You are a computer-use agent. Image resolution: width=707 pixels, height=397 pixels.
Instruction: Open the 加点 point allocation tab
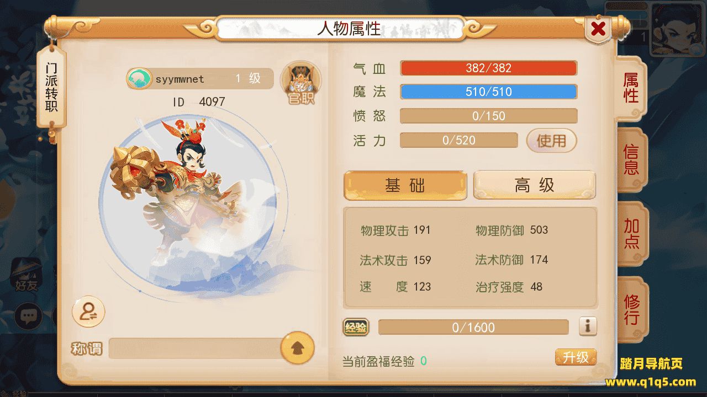point(631,233)
